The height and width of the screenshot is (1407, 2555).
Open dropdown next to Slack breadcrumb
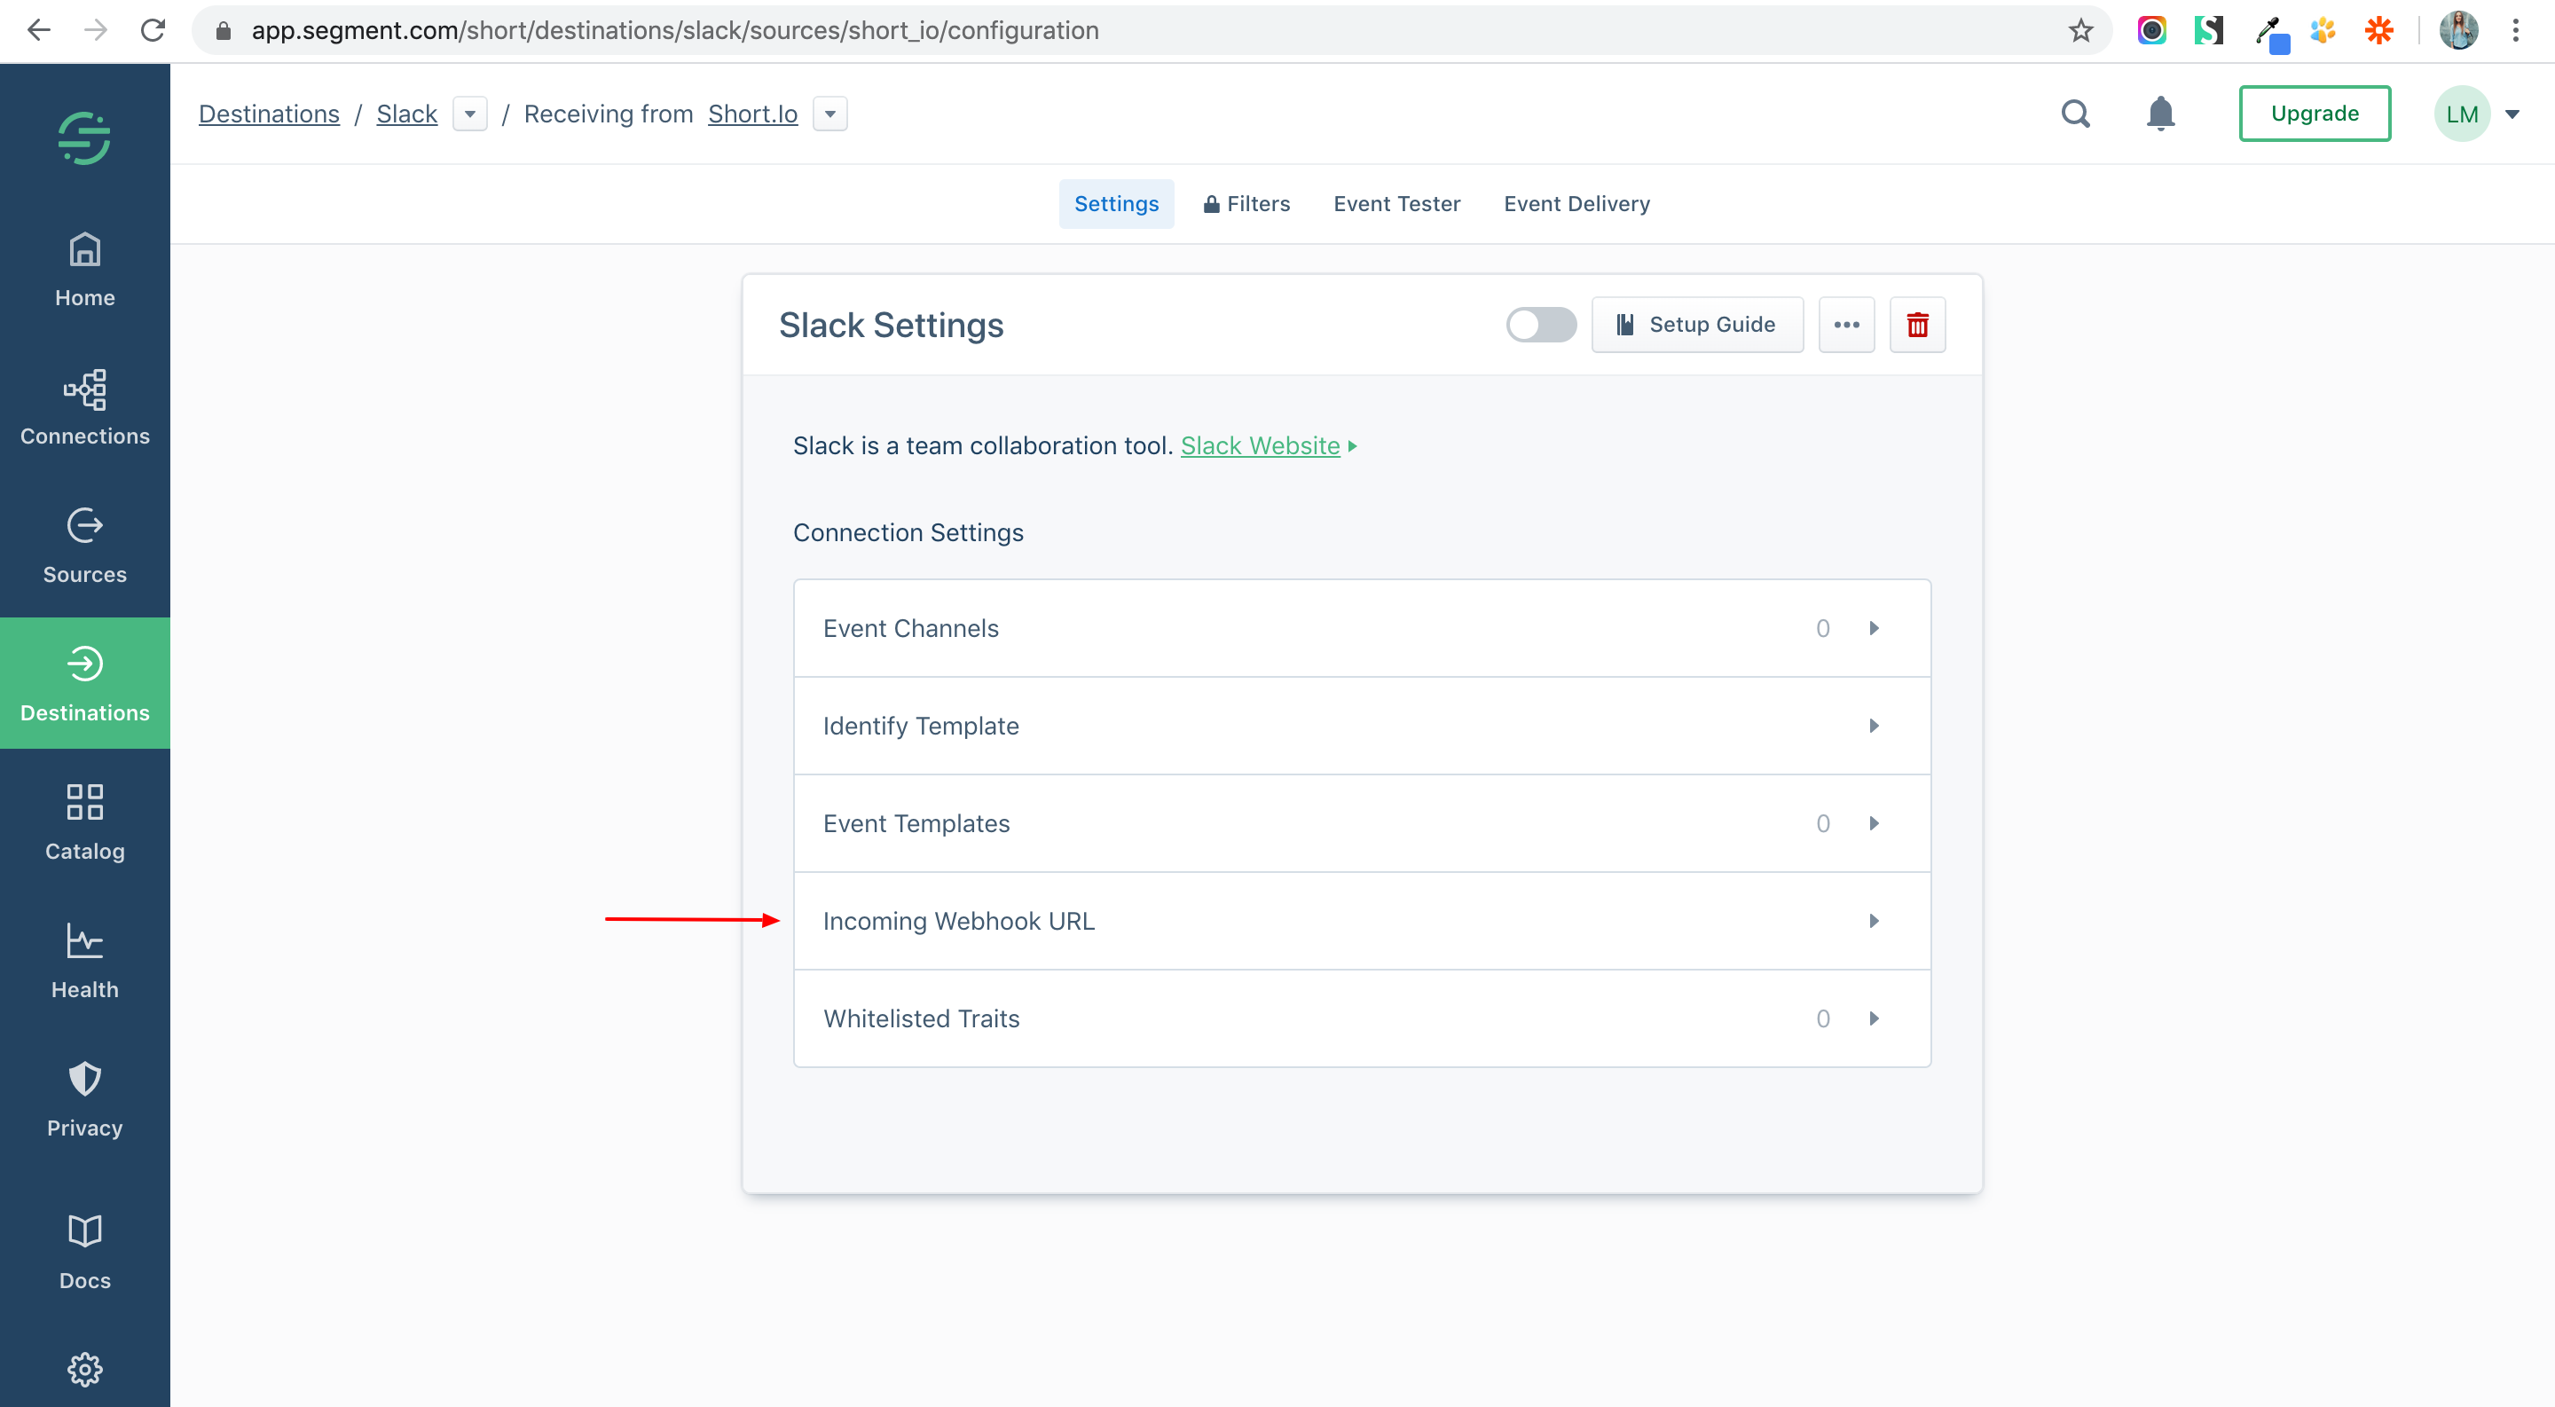[x=469, y=114]
